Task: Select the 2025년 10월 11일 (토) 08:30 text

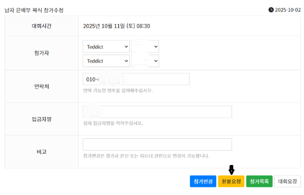Action: (117, 26)
